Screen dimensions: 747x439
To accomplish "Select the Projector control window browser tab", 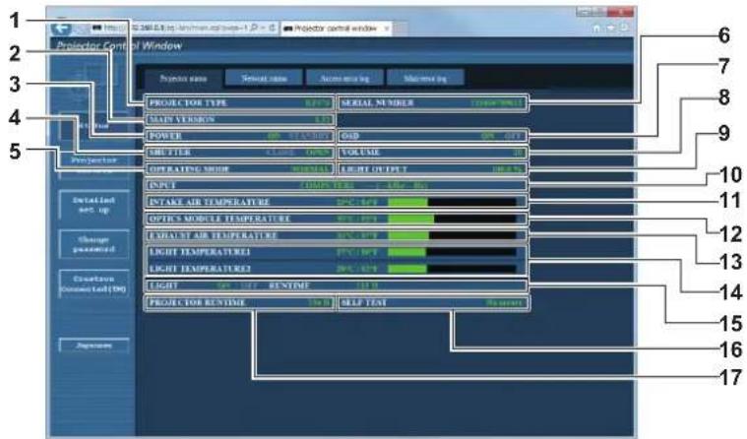I will 336,29.
